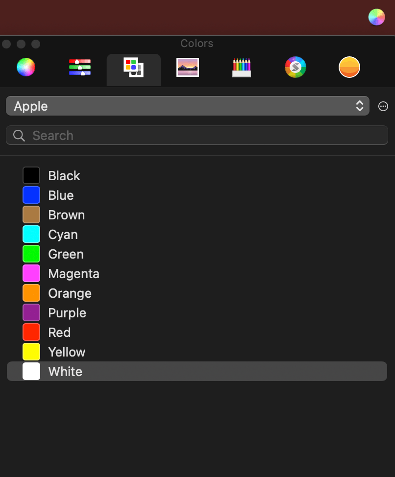The image size is (395, 477).
Task: Select the currently highlighted White row
Action: click(65, 371)
